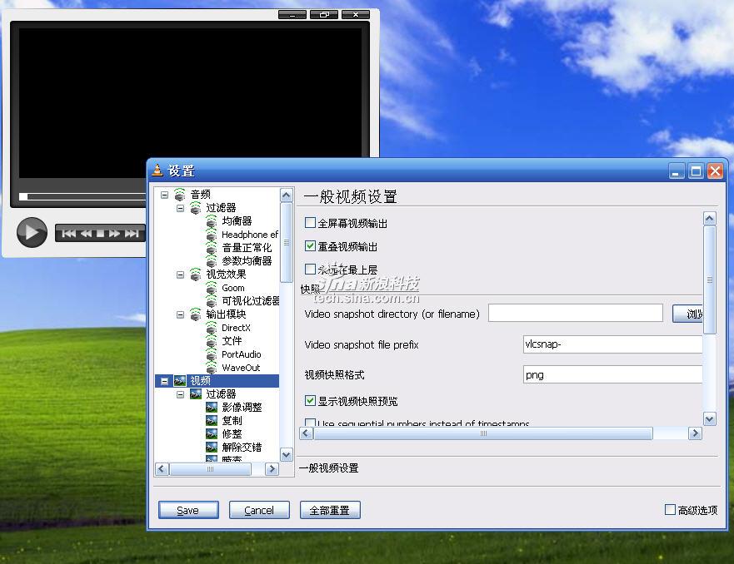Click the icon beside Headphone ef

(x=212, y=234)
